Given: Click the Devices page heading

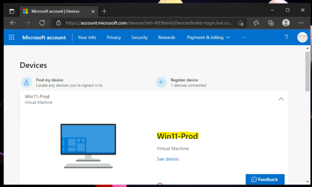Looking at the screenshot, I should pyautogui.click(x=33, y=65).
